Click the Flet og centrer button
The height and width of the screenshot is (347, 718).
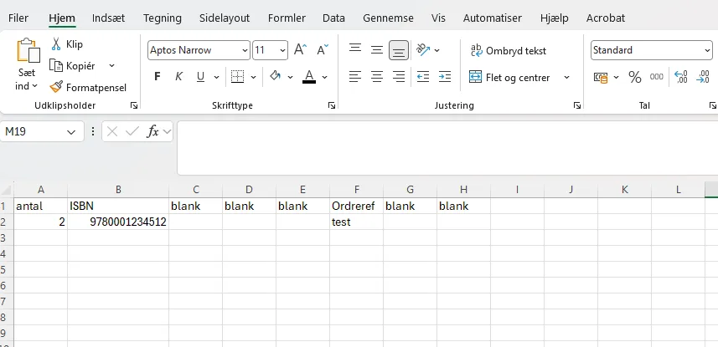pos(509,77)
